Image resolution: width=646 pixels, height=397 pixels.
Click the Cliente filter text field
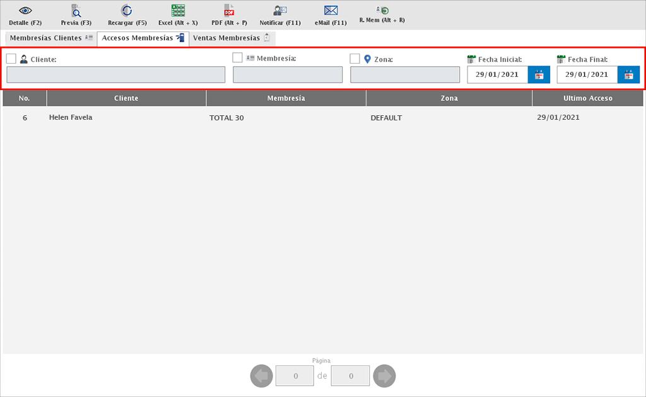coord(115,74)
